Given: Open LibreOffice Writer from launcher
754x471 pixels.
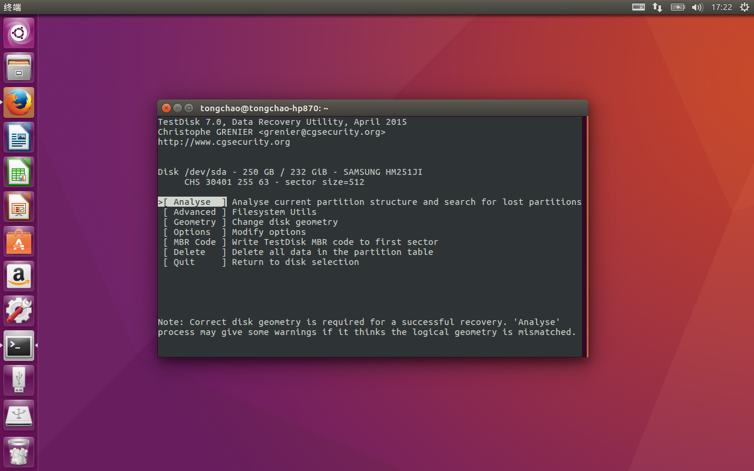Looking at the screenshot, I should (x=19, y=137).
